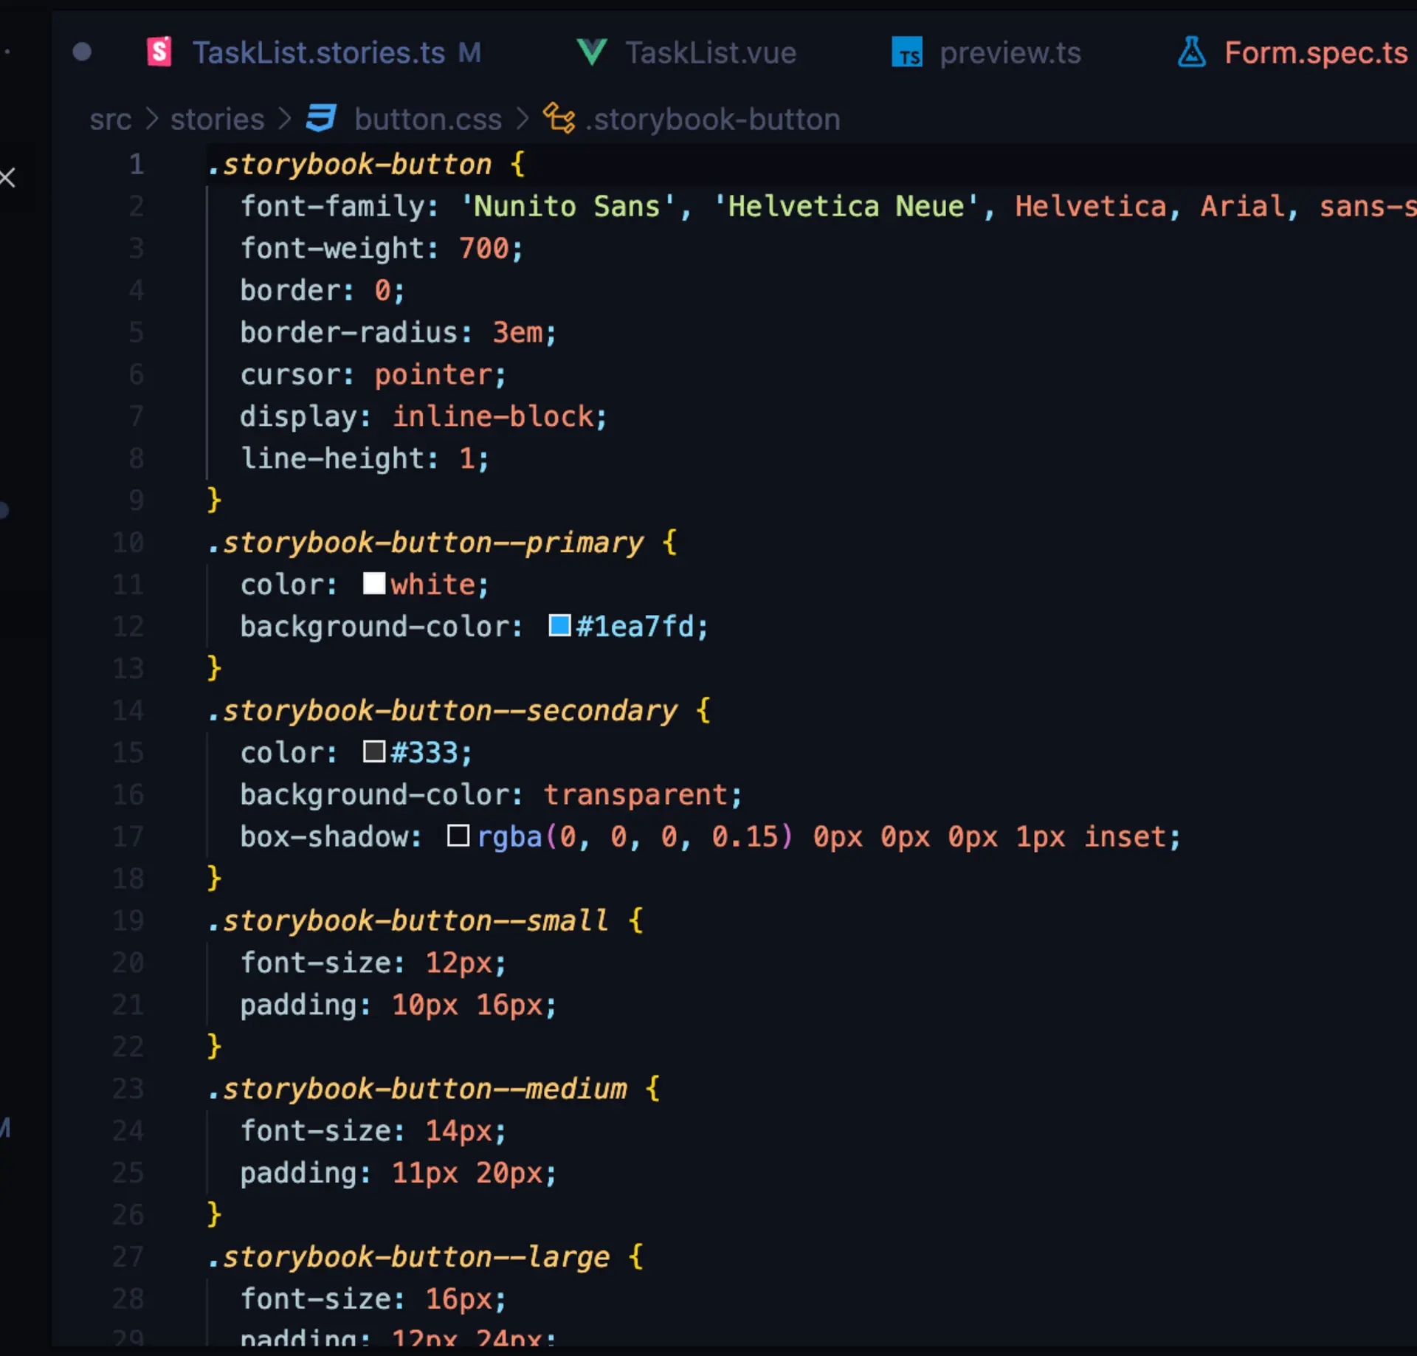
Task: Open the TaskList.stories.ts tab
Action: point(318,52)
